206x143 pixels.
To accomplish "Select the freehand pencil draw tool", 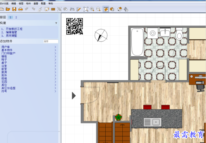I will (x=78, y=9).
